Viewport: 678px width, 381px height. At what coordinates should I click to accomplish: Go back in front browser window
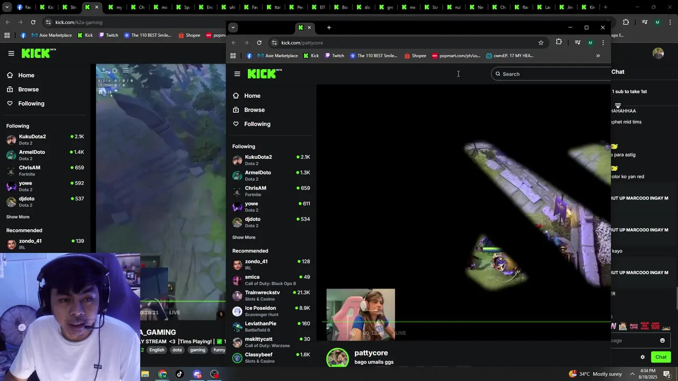pos(234,43)
